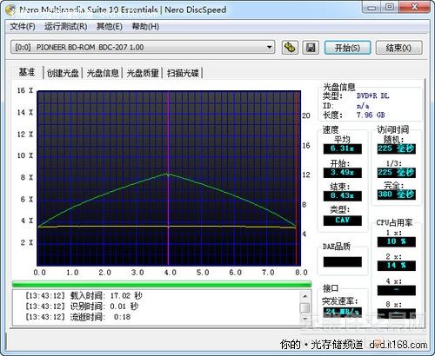The height and width of the screenshot is (356, 435).
Task: Switch to the 光盘质量 tab
Action: click(143, 73)
